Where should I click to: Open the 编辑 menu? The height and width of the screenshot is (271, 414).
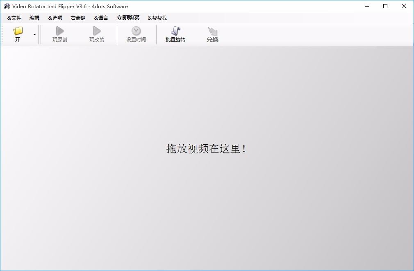(34, 18)
